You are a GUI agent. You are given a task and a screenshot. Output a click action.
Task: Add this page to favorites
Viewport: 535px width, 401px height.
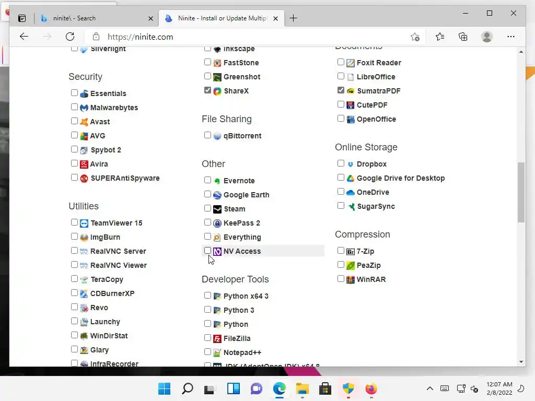[x=415, y=37]
